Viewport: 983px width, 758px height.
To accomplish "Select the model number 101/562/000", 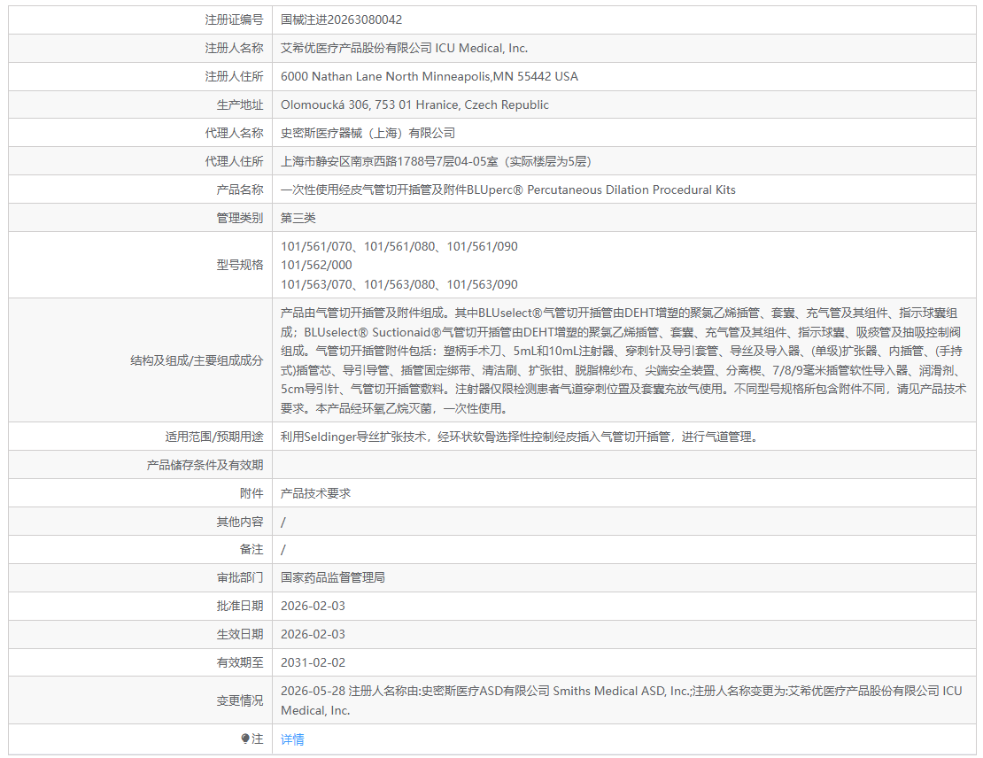I will (316, 265).
